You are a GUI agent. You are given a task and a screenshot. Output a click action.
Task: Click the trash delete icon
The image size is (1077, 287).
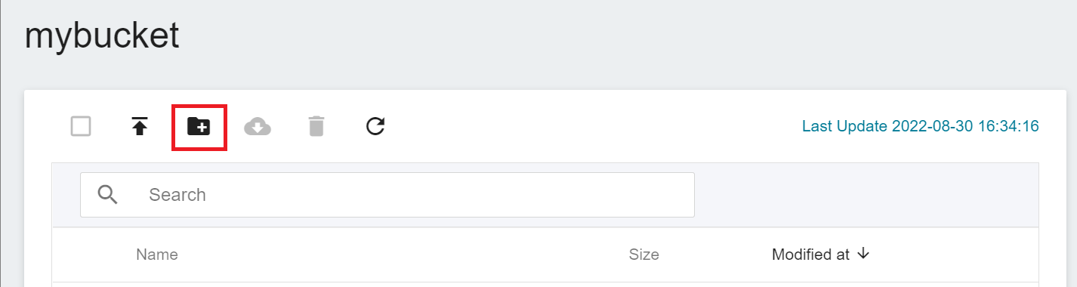click(x=316, y=126)
